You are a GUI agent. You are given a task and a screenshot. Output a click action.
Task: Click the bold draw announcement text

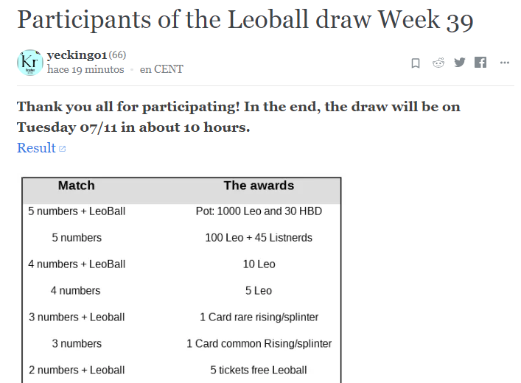tap(239, 117)
